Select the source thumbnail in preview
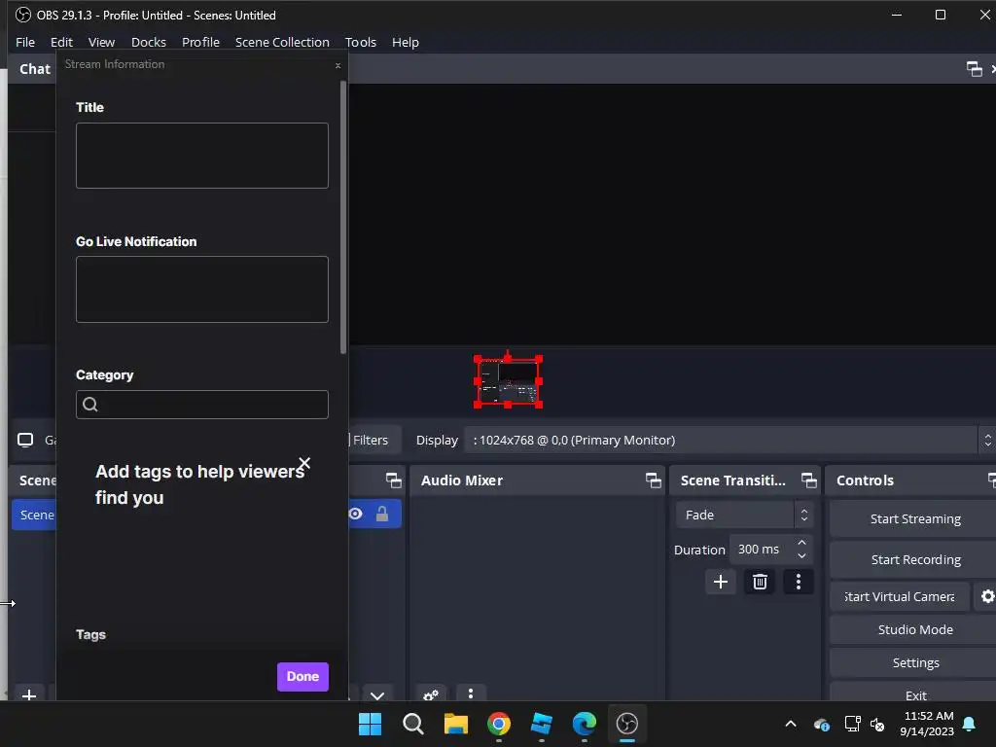Screen dimensions: 996x747 (x=508, y=381)
